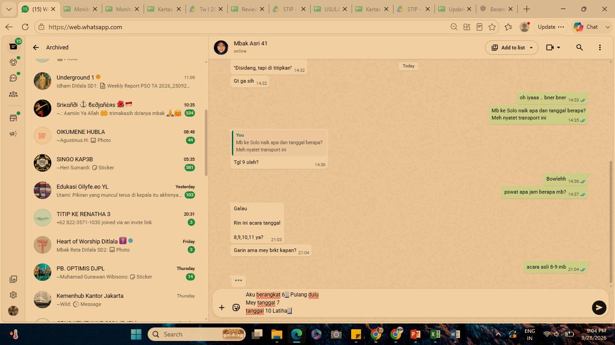Open the emoji picker in message box
The width and height of the screenshot is (615, 345).
(236, 308)
